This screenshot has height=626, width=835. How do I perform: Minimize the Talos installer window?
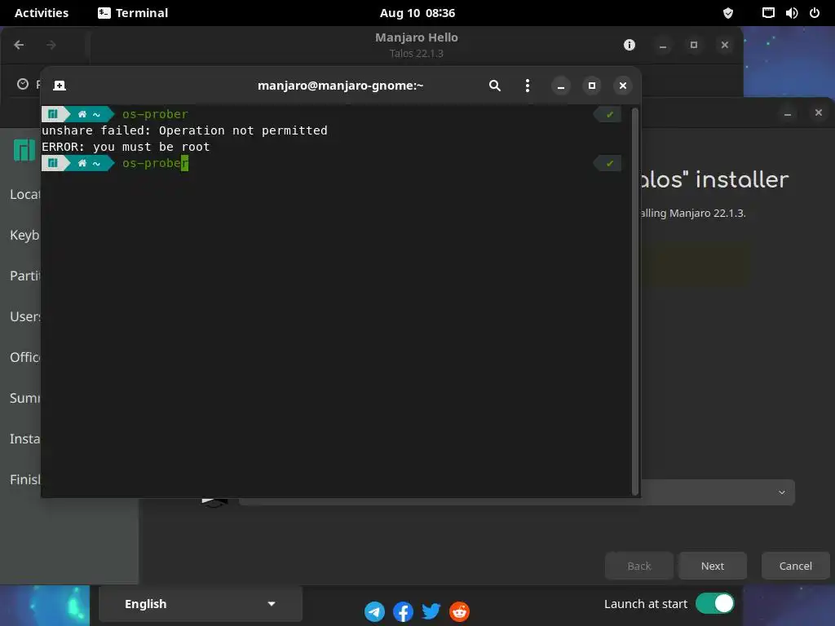[788, 112]
